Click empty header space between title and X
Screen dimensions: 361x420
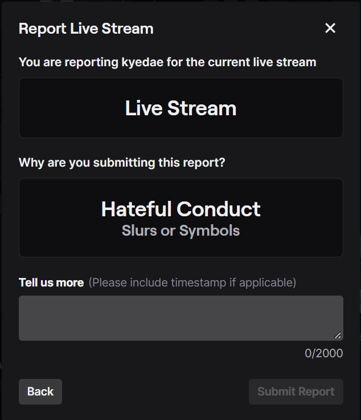tap(239, 29)
